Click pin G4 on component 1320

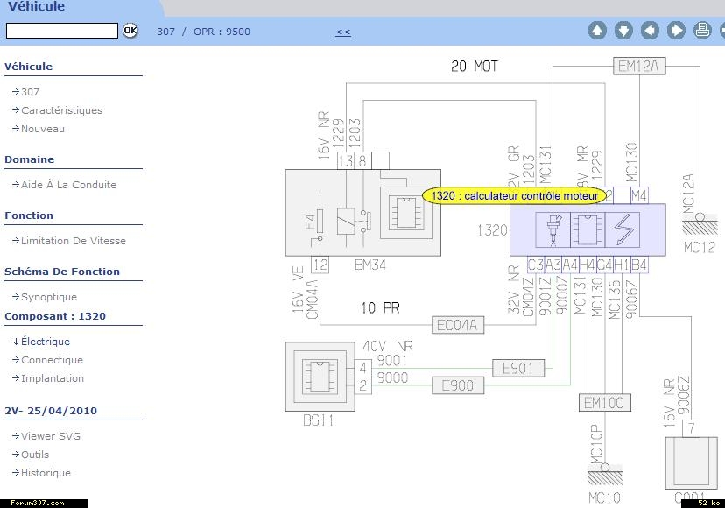pyautogui.click(x=605, y=265)
